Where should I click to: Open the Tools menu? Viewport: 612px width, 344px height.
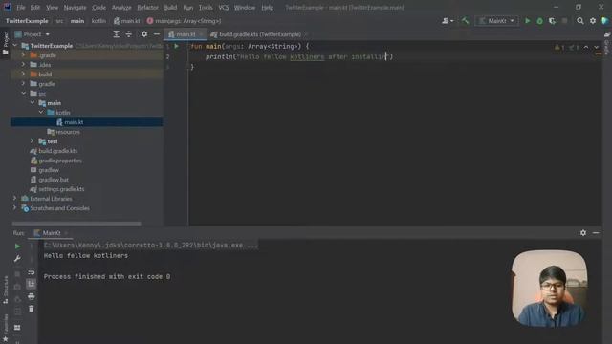pyautogui.click(x=206, y=8)
